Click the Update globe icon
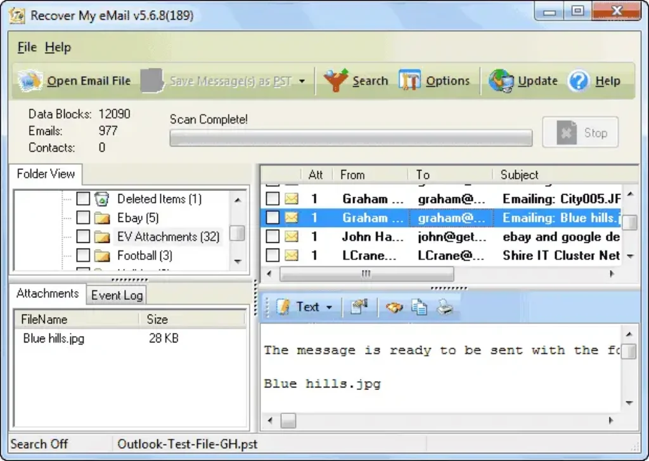Screen dimensions: 649x461 (x=501, y=81)
